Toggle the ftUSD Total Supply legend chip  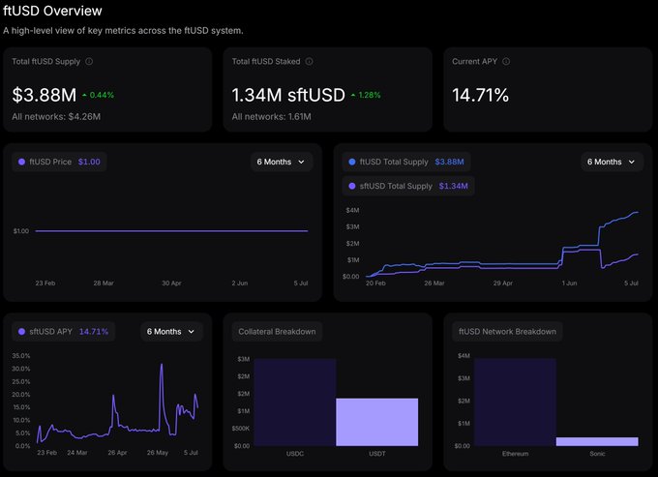[x=406, y=162]
